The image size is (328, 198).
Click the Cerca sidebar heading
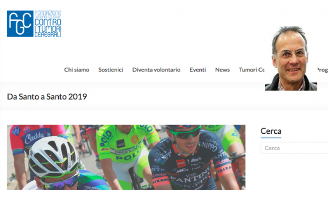(271, 131)
